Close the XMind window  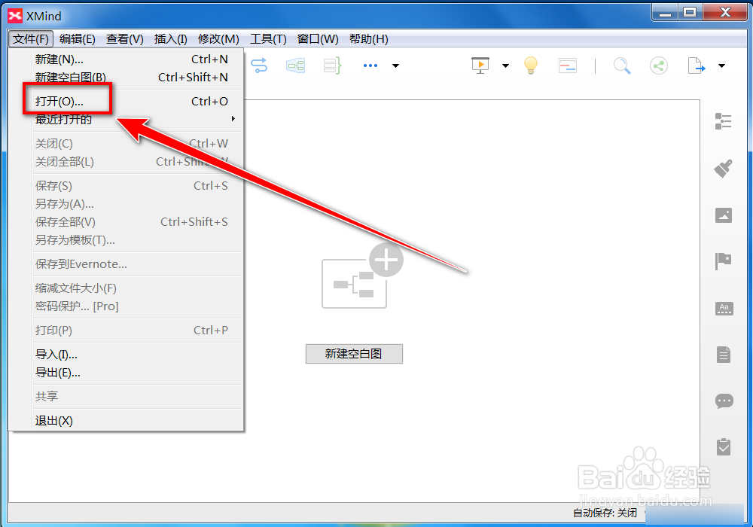click(x=725, y=13)
